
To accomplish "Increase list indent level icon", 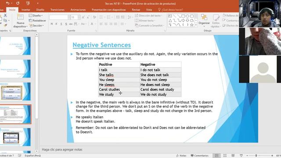I will (122, 17).
